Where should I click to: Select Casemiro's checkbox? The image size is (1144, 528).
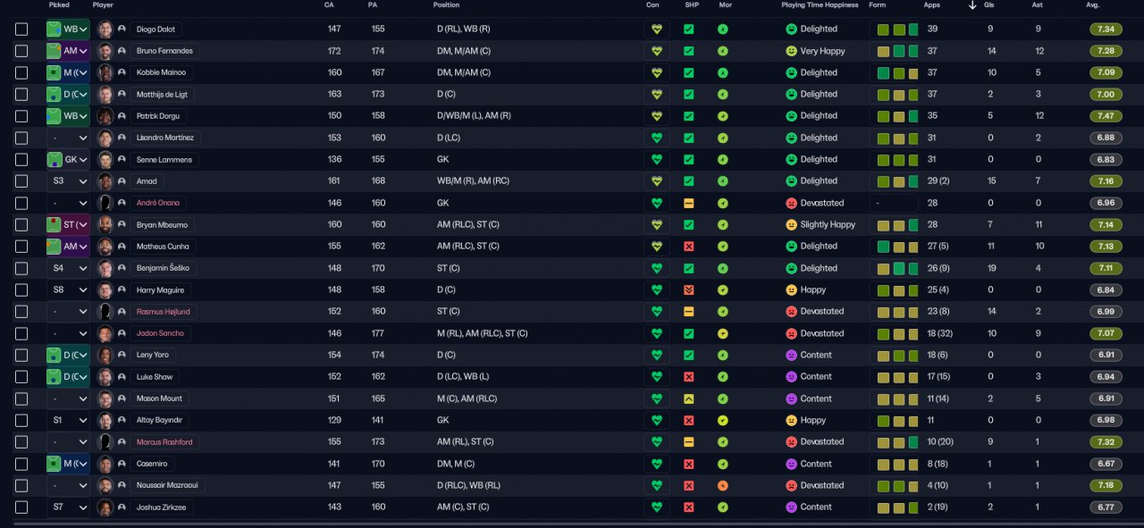[x=21, y=464]
